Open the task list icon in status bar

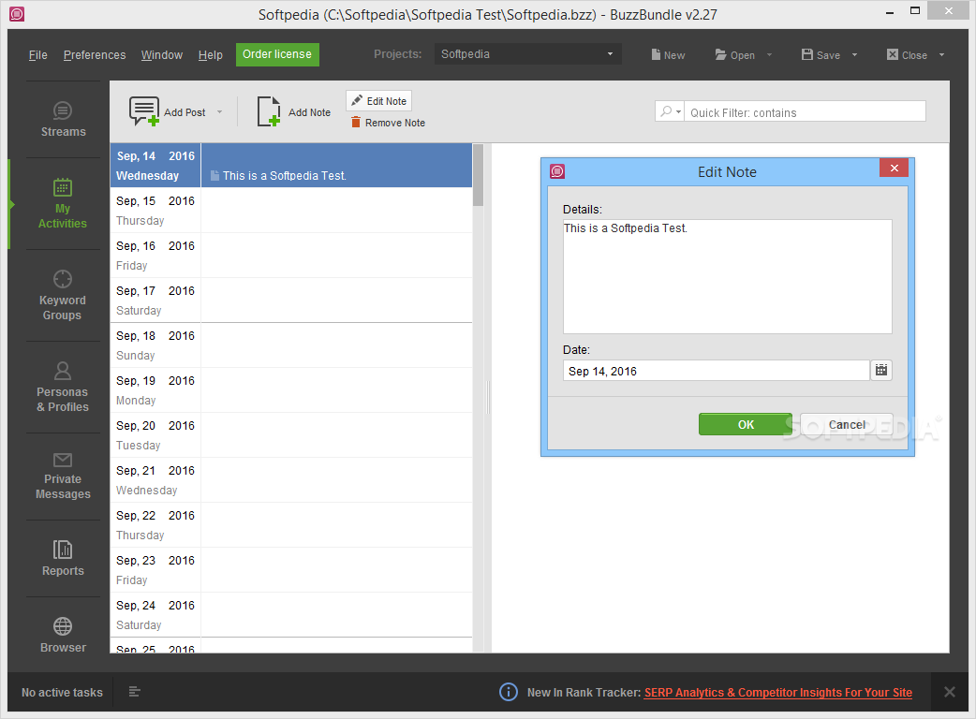pos(135,692)
